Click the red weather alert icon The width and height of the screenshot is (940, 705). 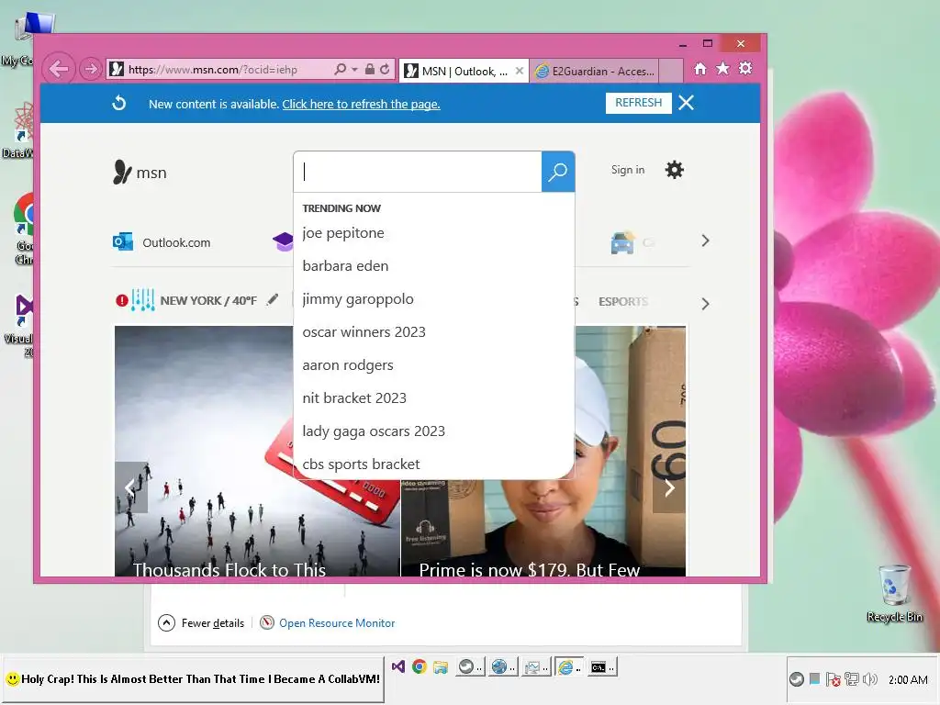tap(122, 301)
